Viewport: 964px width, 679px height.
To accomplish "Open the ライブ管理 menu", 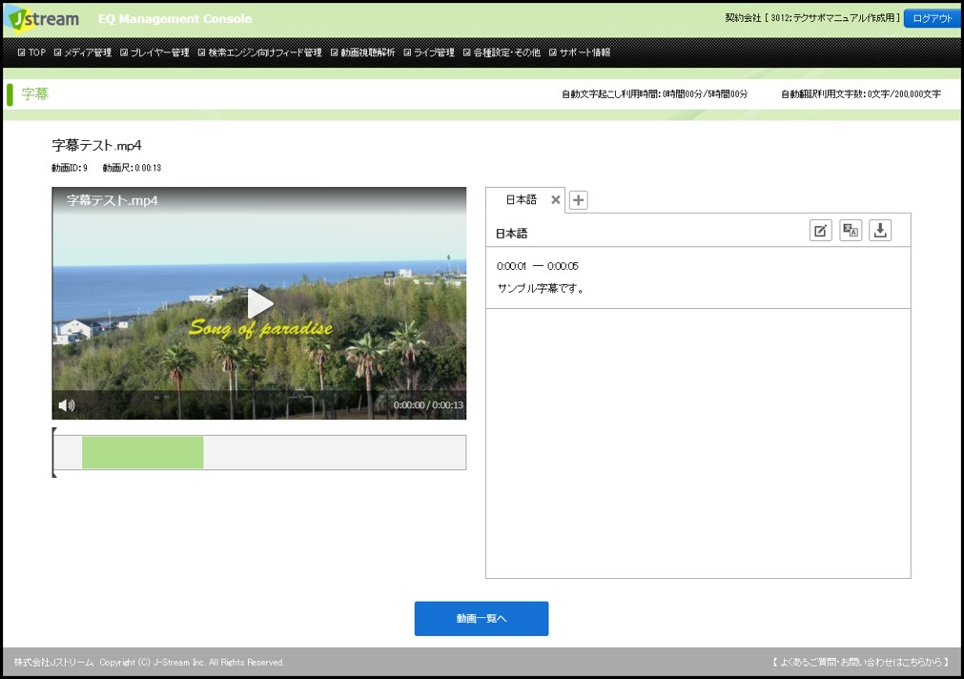I will click(x=429, y=52).
